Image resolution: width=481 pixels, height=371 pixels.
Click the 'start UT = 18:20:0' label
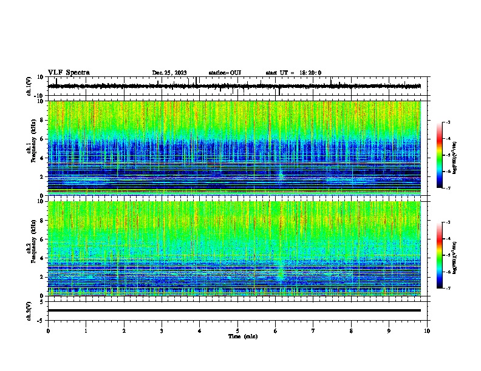[293, 73]
